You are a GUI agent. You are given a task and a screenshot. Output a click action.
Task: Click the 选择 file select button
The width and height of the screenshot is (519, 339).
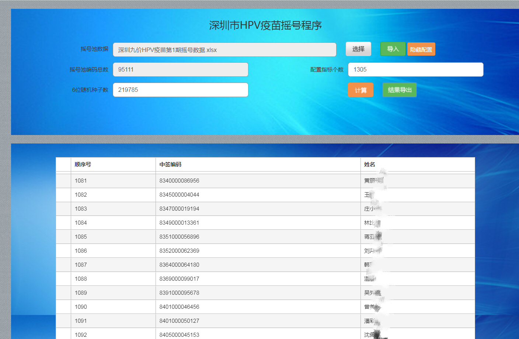358,49
